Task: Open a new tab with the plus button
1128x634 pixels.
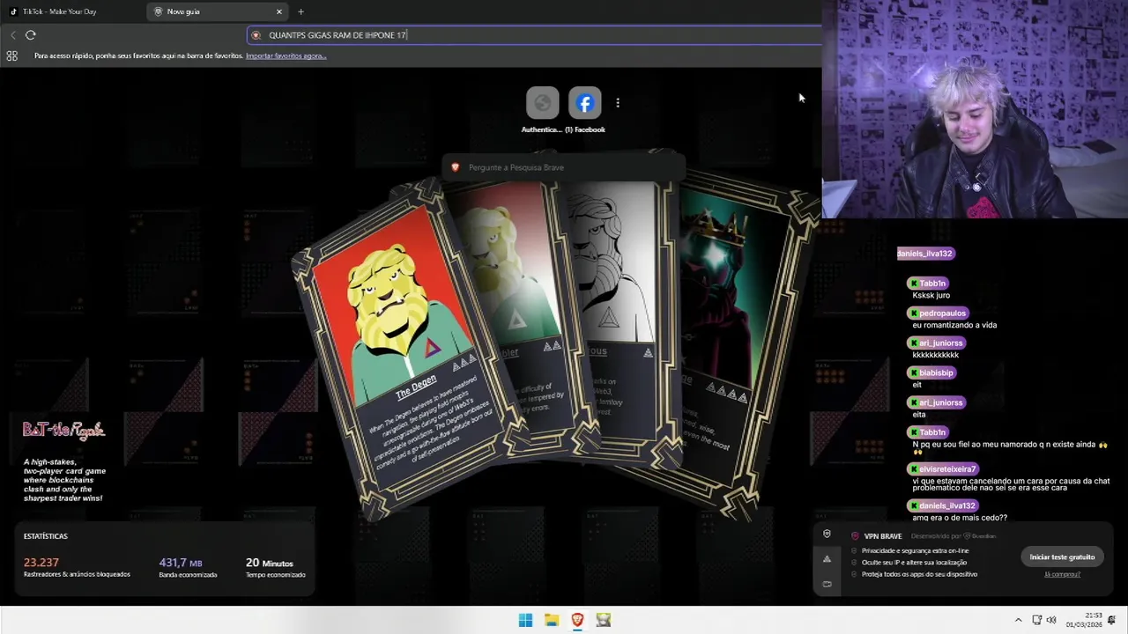Action: pyautogui.click(x=301, y=11)
